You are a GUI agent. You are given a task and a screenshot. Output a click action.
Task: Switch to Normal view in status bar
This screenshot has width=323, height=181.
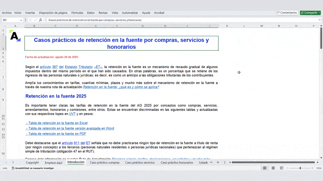[x=265, y=168]
